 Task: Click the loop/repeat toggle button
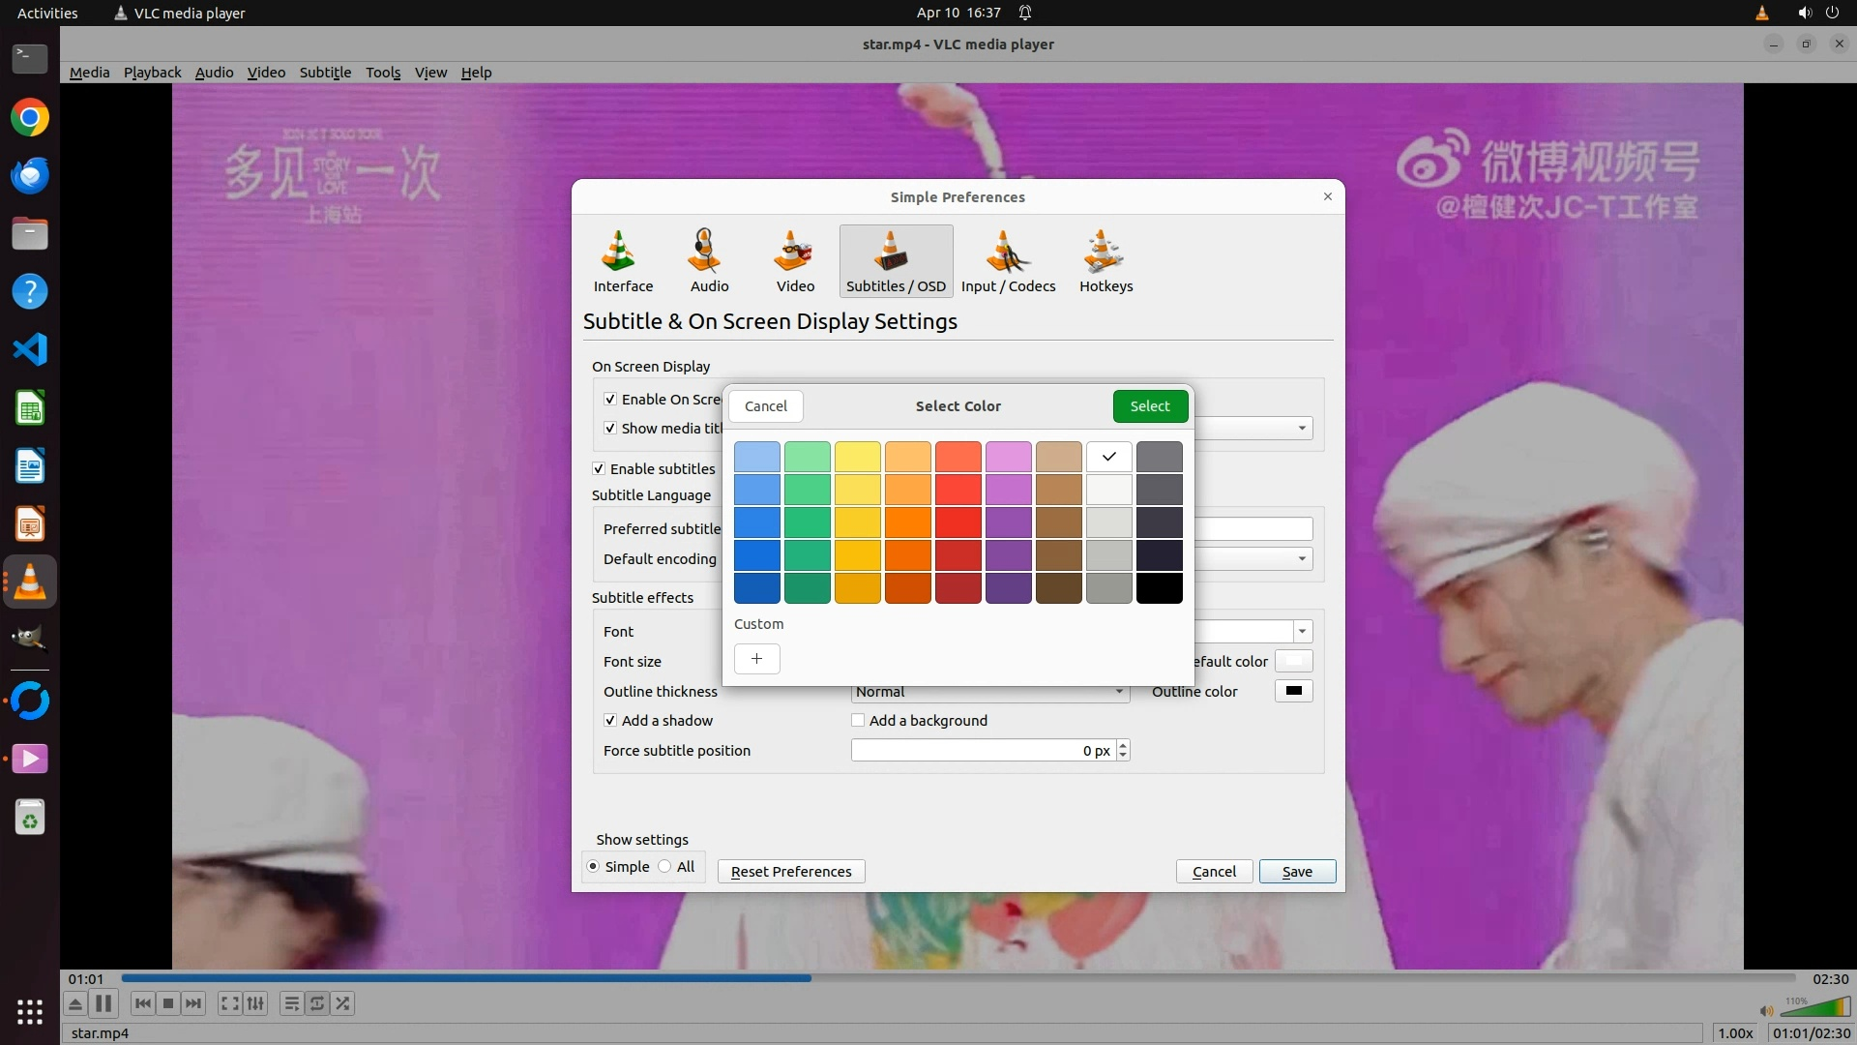point(317,1003)
